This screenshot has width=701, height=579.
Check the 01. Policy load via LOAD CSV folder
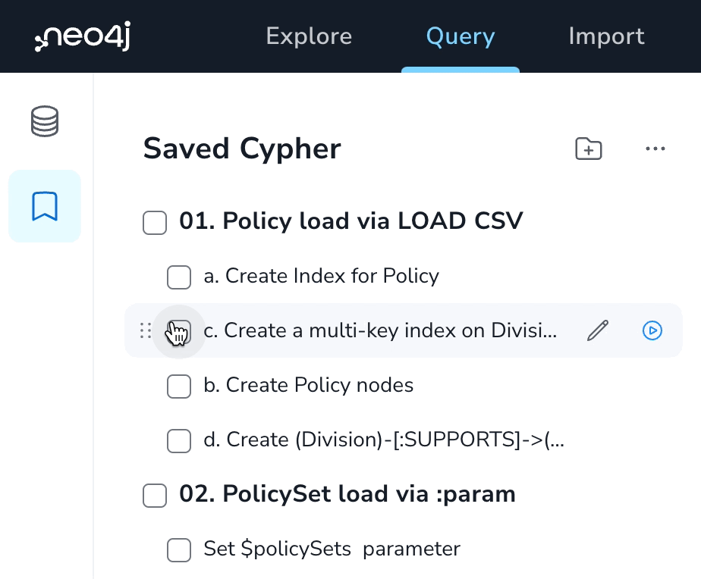click(x=155, y=223)
